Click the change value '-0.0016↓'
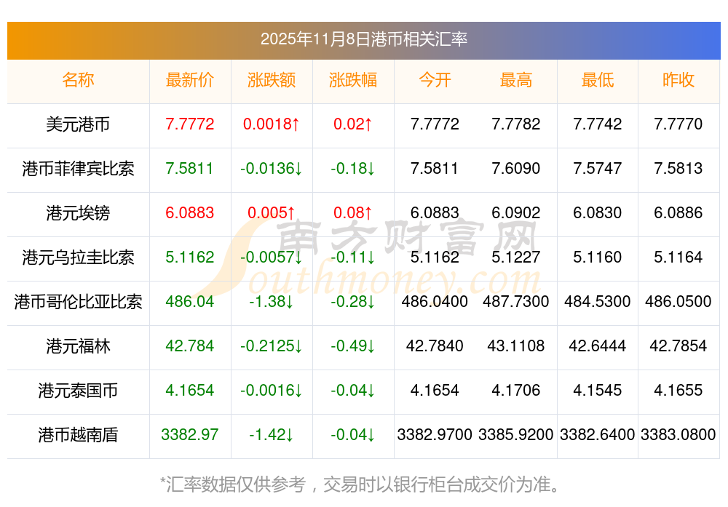 (x=271, y=390)
